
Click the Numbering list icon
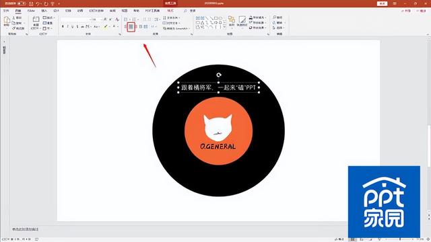[x=135, y=19]
